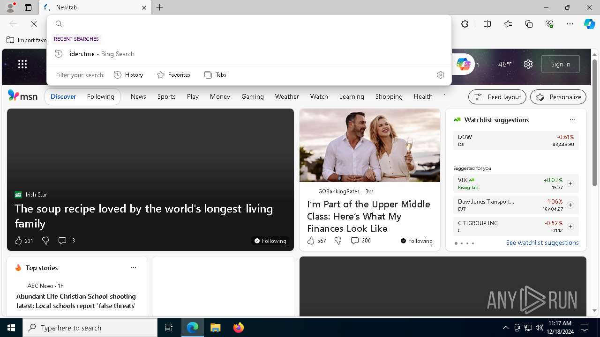
Task: Open Top stories more options
Action: pyautogui.click(x=134, y=268)
